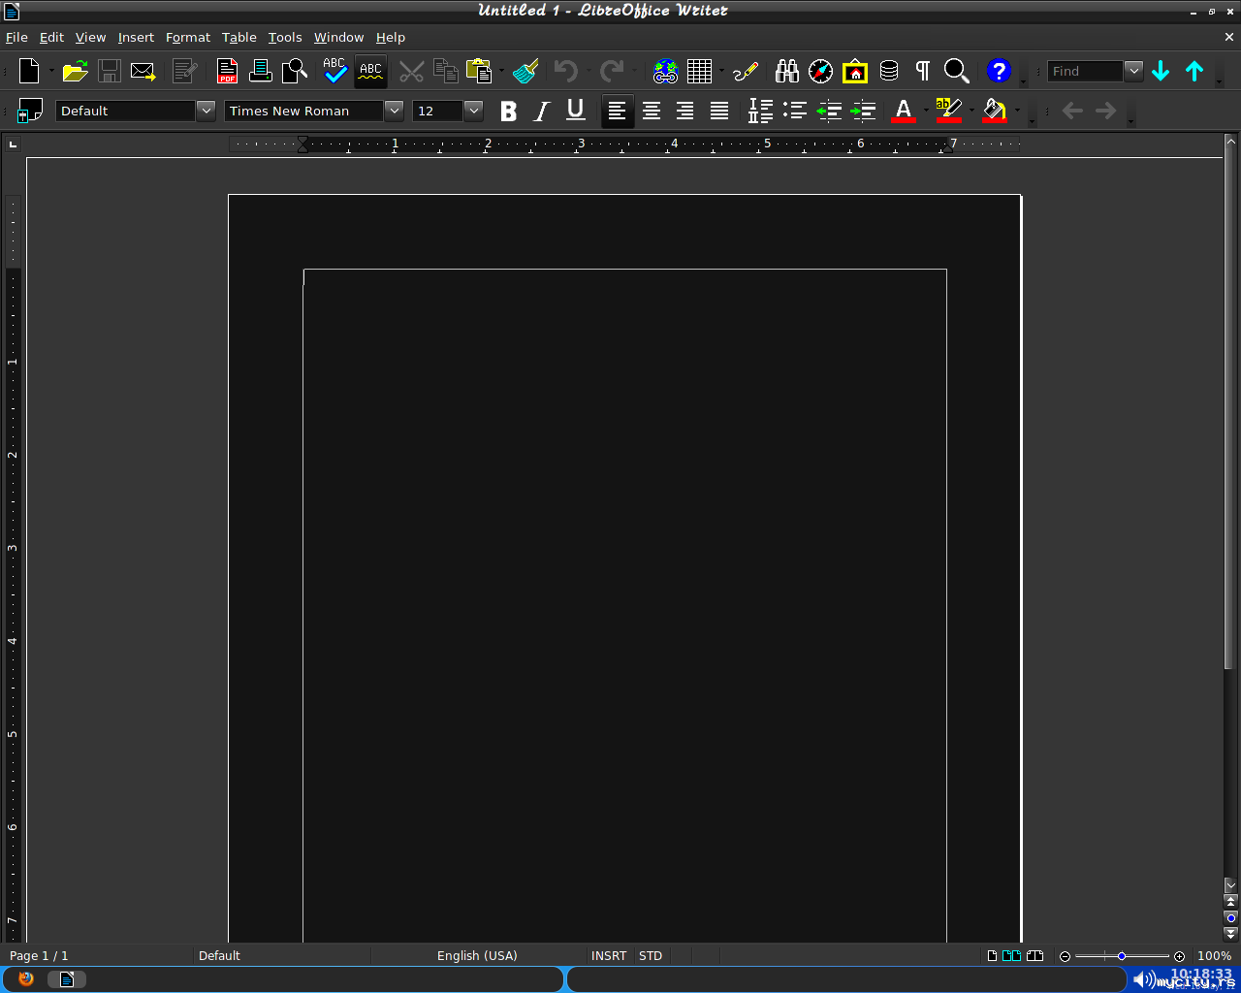
Task: Click English (USA) language in status bar
Action: tap(477, 955)
